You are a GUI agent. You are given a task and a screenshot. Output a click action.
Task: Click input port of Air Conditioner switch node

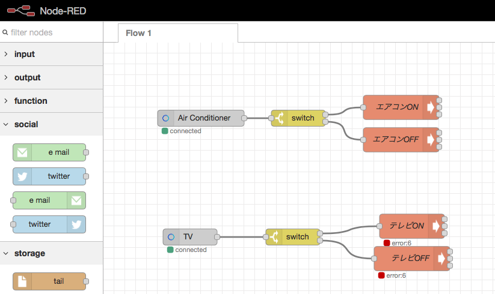pyautogui.click(x=271, y=118)
